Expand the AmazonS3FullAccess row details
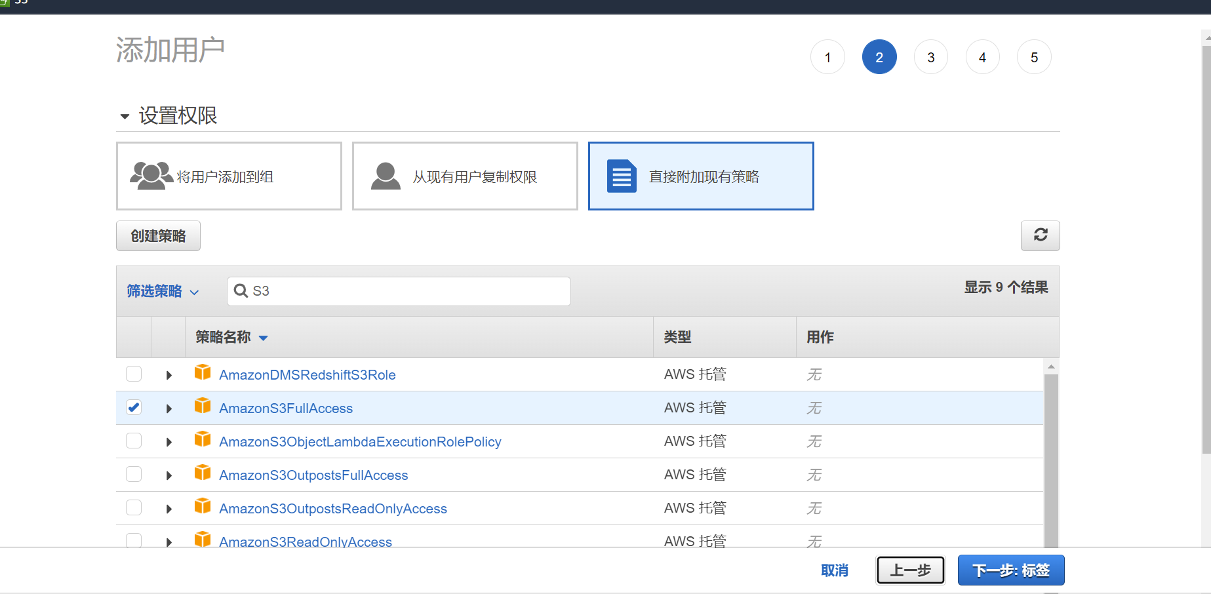 coord(169,408)
